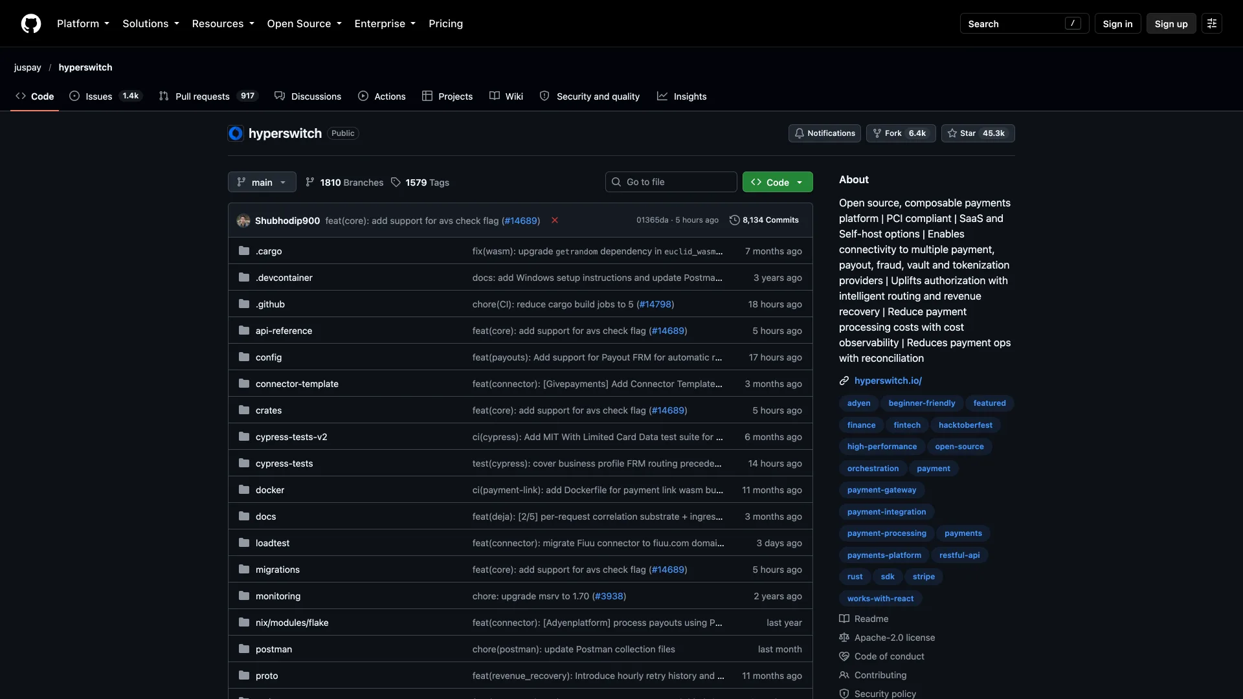Click the Go to file input

point(671,182)
